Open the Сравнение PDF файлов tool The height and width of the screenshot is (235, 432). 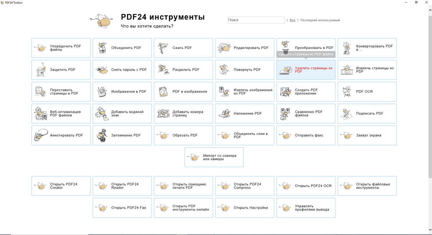(x=306, y=114)
